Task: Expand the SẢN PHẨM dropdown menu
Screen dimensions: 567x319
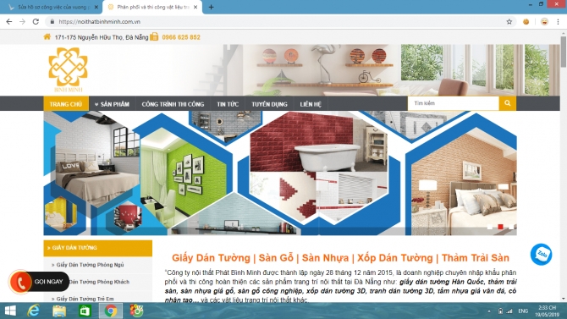Action: [112, 104]
